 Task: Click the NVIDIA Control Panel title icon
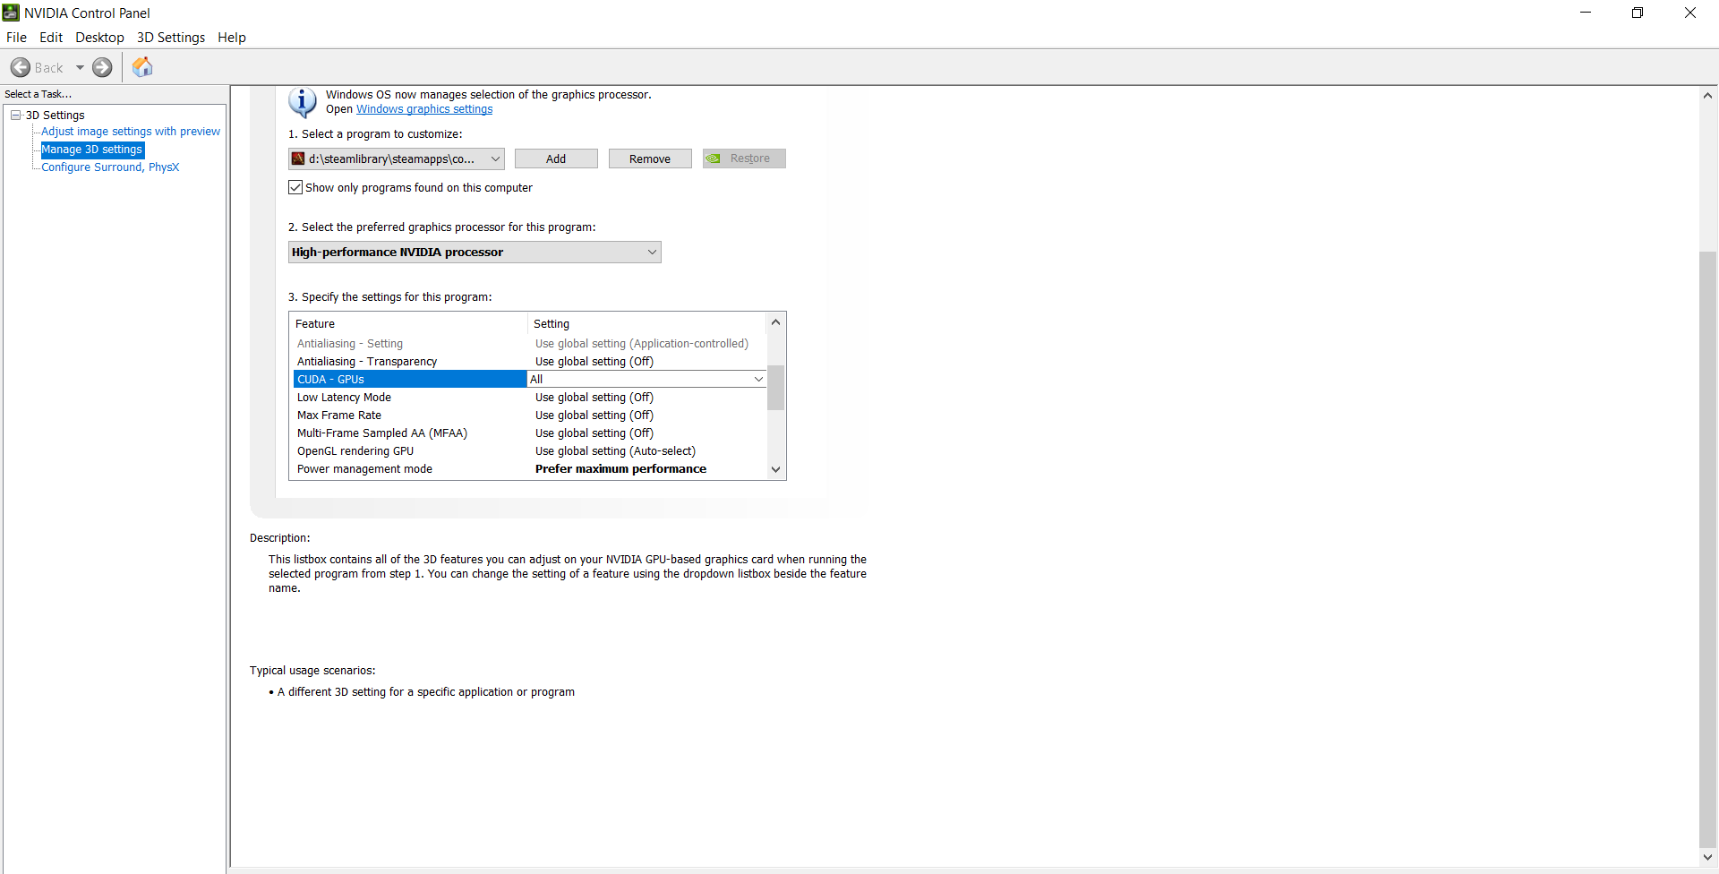(11, 13)
